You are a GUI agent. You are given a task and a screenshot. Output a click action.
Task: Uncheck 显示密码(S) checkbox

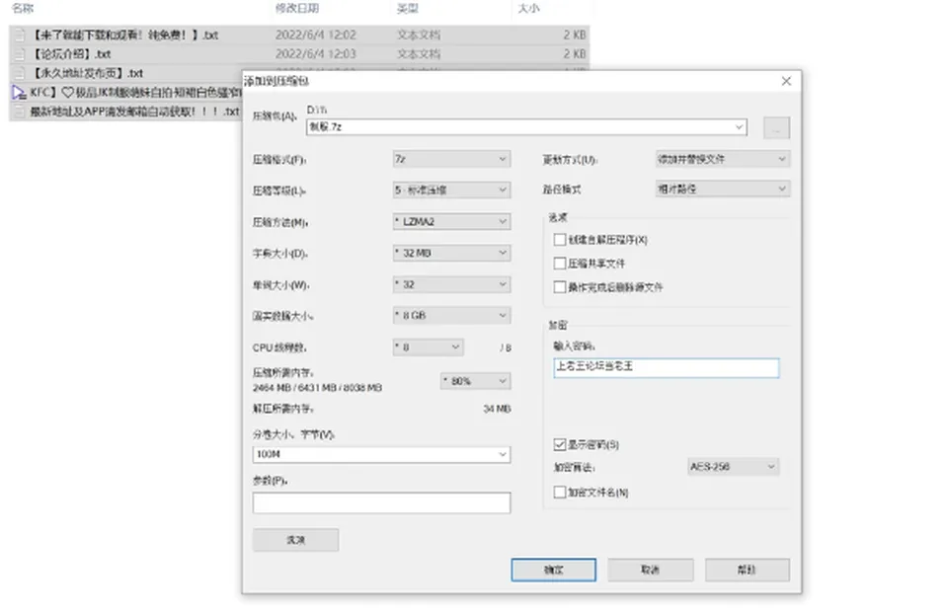click(x=560, y=444)
